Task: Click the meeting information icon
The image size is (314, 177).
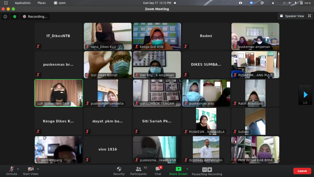Action: pos(5,17)
